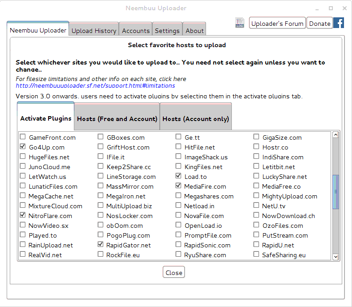
Task: Open the Uploader's Forum button
Action: (x=277, y=24)
